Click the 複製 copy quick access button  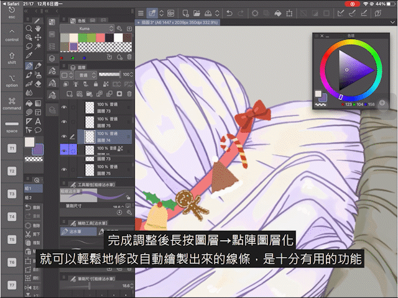33,243
